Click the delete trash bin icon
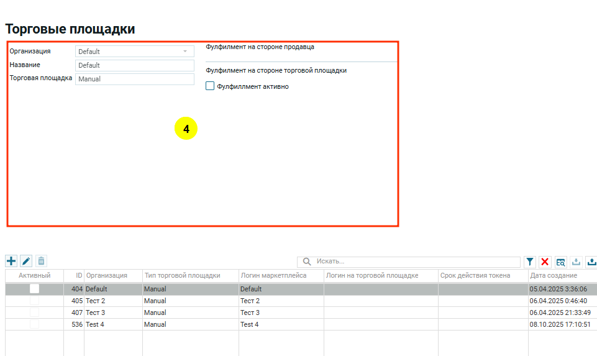Image resolution: width=597 pixels, height=356 pixels. [41, 262]
